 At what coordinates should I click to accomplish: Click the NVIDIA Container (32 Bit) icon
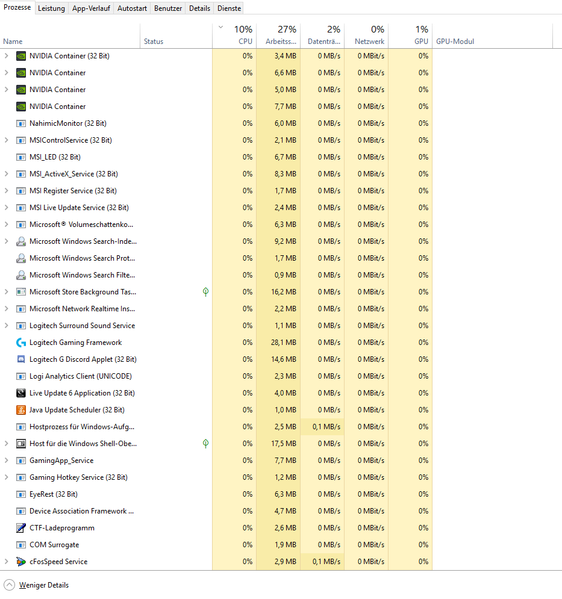pyautogui.click(x=21, y=56)
